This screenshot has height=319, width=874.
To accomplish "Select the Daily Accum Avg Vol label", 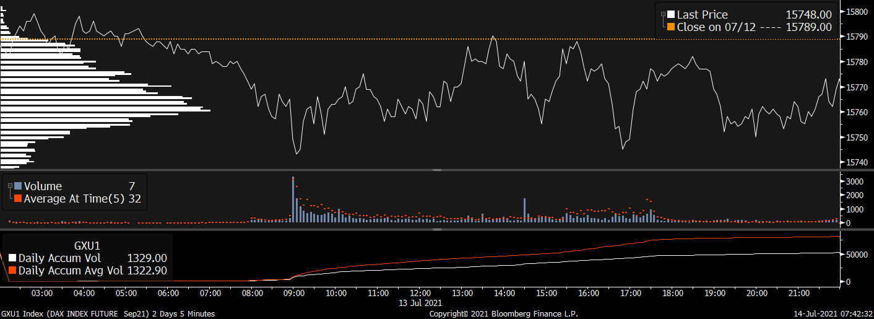I will pyautogui.click(x=70, y=271).
